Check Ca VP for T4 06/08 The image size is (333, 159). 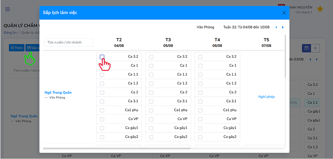200,119
